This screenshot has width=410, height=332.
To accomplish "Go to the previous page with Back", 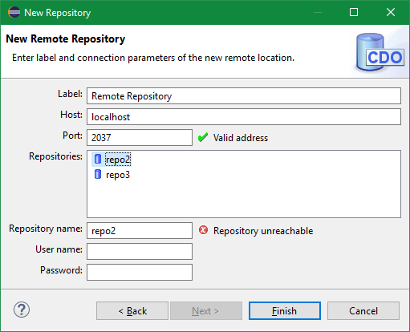I will pyautogui.click(x=132, y=311).
